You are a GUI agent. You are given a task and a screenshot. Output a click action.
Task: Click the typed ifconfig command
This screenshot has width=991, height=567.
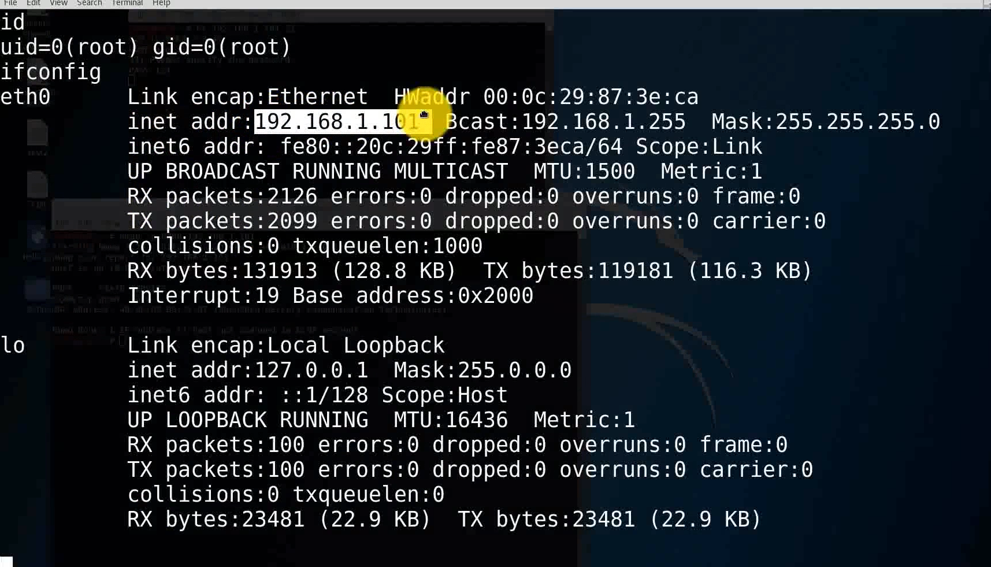pyautogui.click(x=51, y=72)
